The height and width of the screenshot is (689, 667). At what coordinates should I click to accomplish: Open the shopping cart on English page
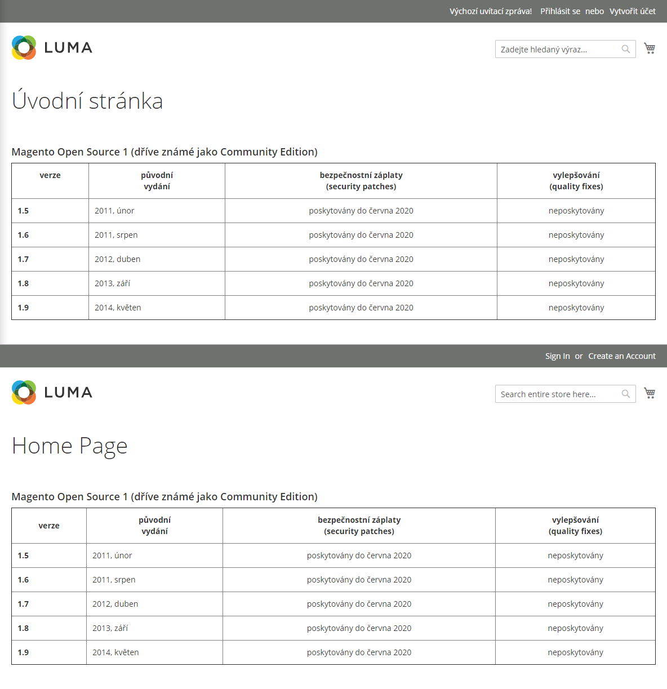pyautogui.click(x=650, y=393)
